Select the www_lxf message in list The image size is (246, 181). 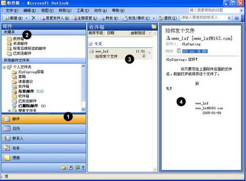(x=120, y=54)
